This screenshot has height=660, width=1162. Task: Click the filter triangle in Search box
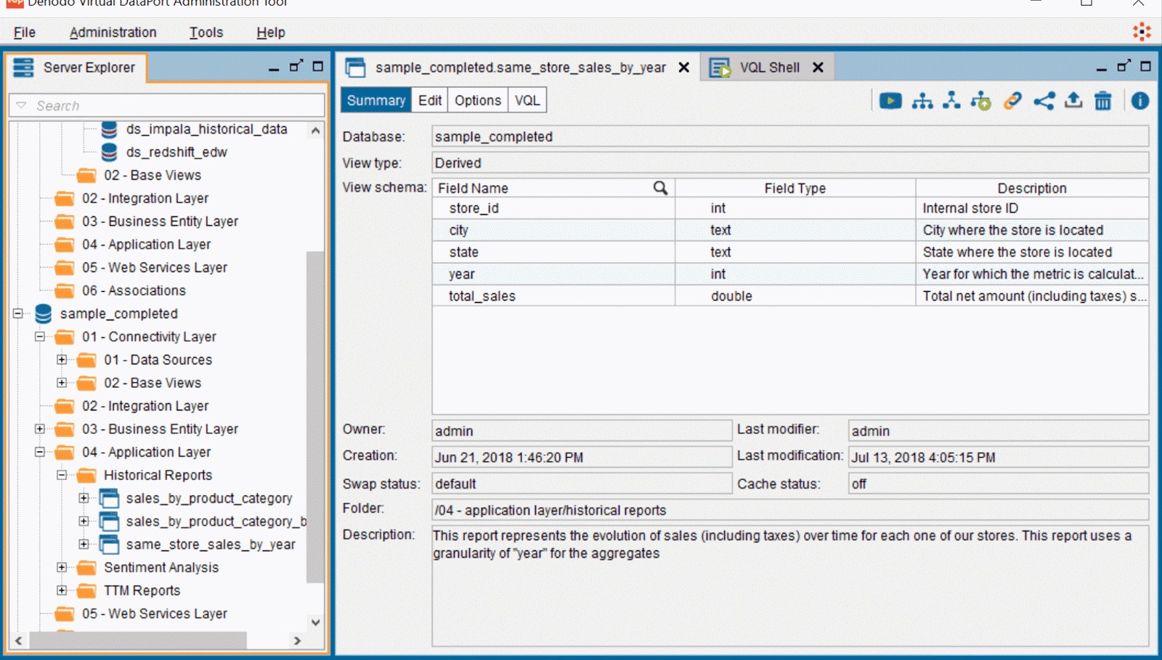pyautogui.click(x=21, y=105)
